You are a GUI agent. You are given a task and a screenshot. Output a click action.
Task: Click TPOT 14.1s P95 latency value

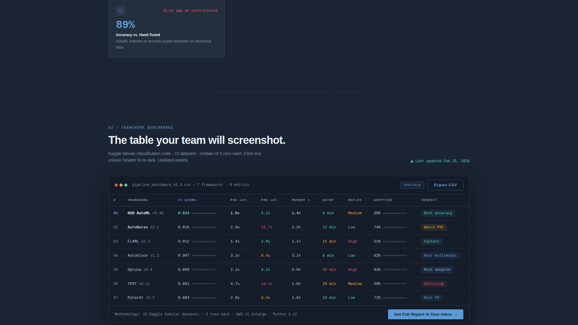pos(267,284)
